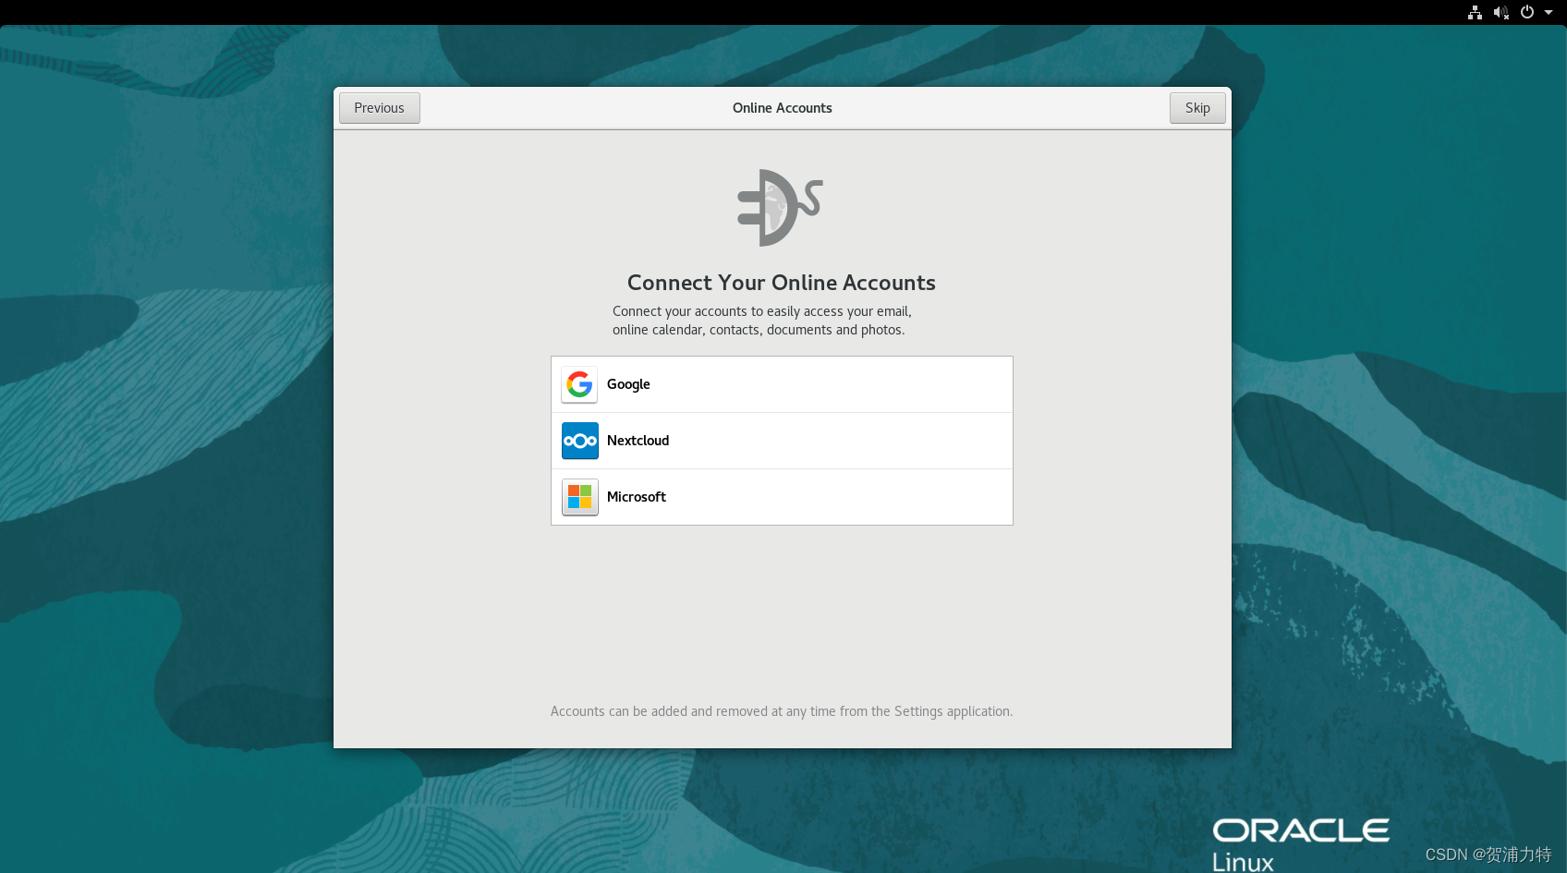This screenshot has width=1567, height=873.
Task: Select the Google account row label
Action: coord(628,384)
